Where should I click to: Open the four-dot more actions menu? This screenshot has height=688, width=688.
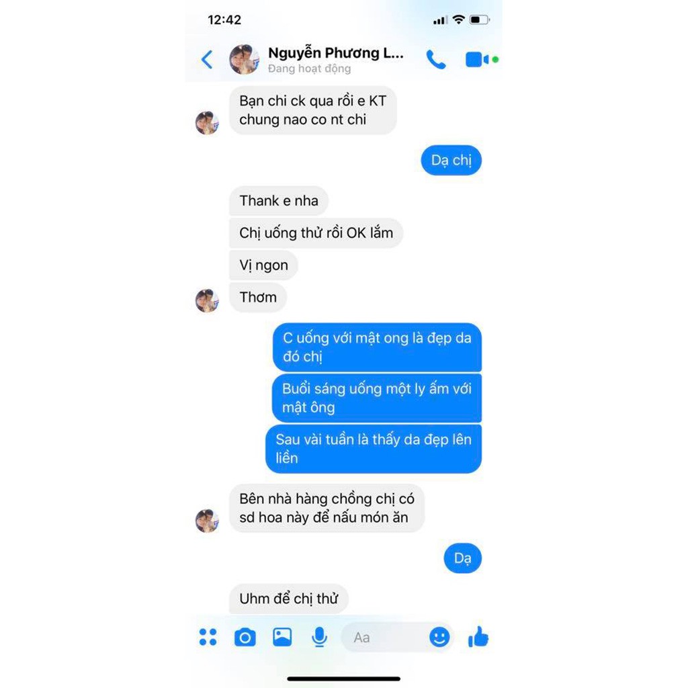(208, 637)
